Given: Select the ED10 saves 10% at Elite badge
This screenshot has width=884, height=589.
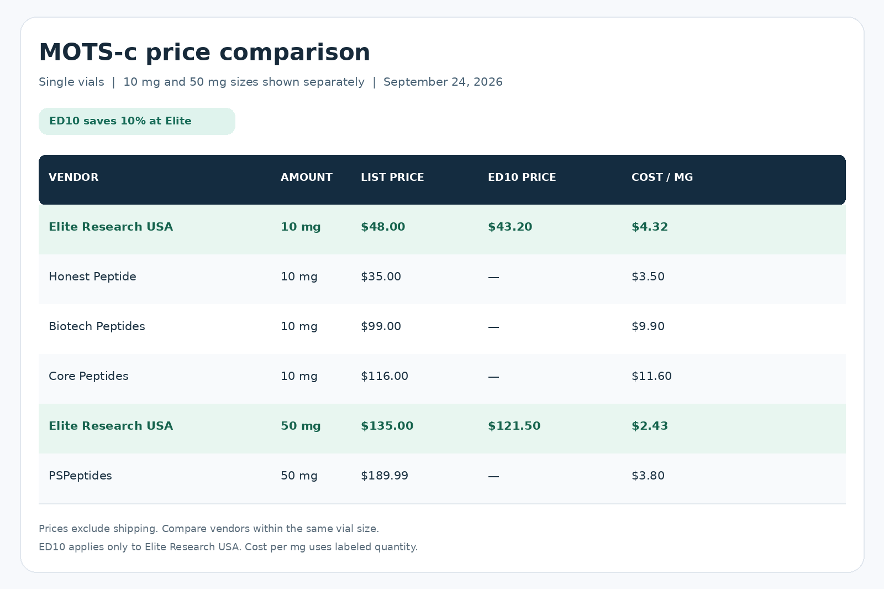Looking at the screenshot, I should (137, 121).
